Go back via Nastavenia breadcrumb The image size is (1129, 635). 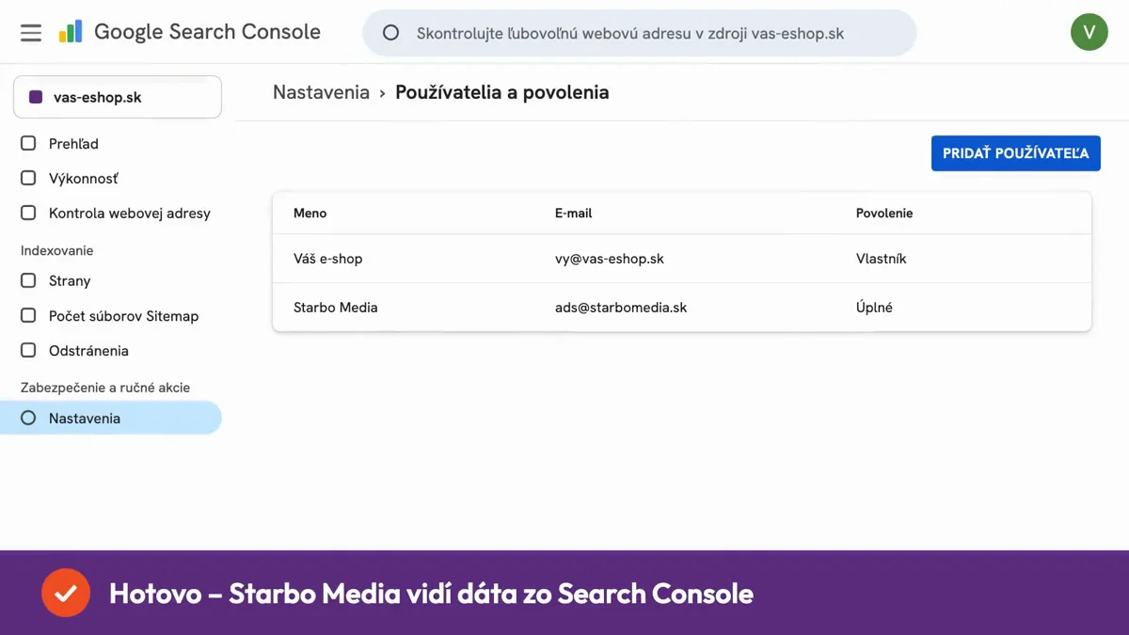[x=321, y=92]
